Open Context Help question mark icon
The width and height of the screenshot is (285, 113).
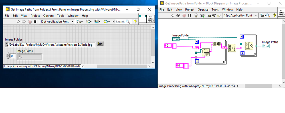[x=135, y=22]
